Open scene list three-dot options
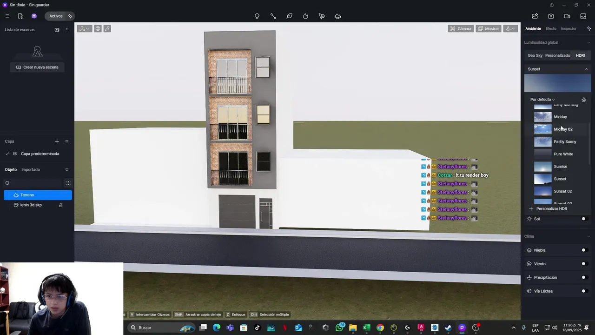This screenshot has width=595, height=335. click(67, 30)
